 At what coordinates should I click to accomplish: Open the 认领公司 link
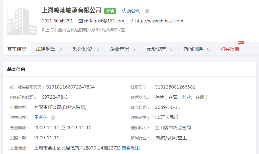pyautogui.click(x=131, y=11)
